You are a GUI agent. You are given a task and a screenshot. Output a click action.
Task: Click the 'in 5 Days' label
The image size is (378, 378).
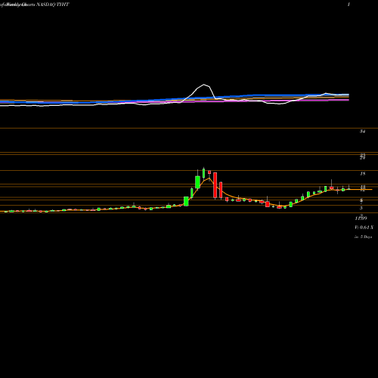364,237
